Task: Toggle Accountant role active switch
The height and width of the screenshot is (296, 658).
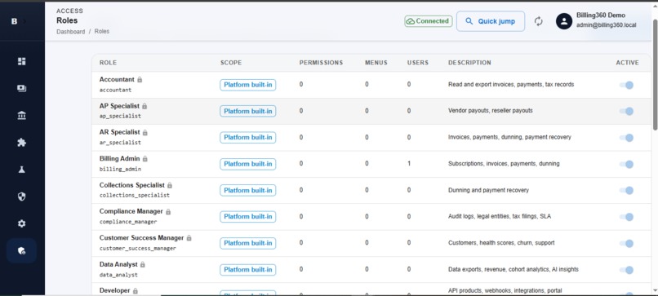Action: (x=626, y=85)
